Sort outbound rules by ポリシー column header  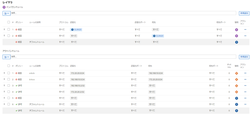click(19, 66)
